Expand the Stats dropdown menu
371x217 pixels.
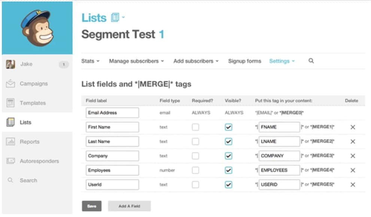point(90,61)
